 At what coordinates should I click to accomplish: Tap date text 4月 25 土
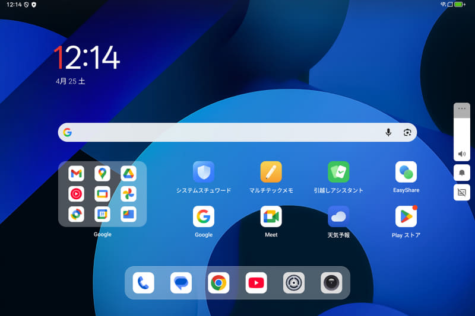pos(70,81)
